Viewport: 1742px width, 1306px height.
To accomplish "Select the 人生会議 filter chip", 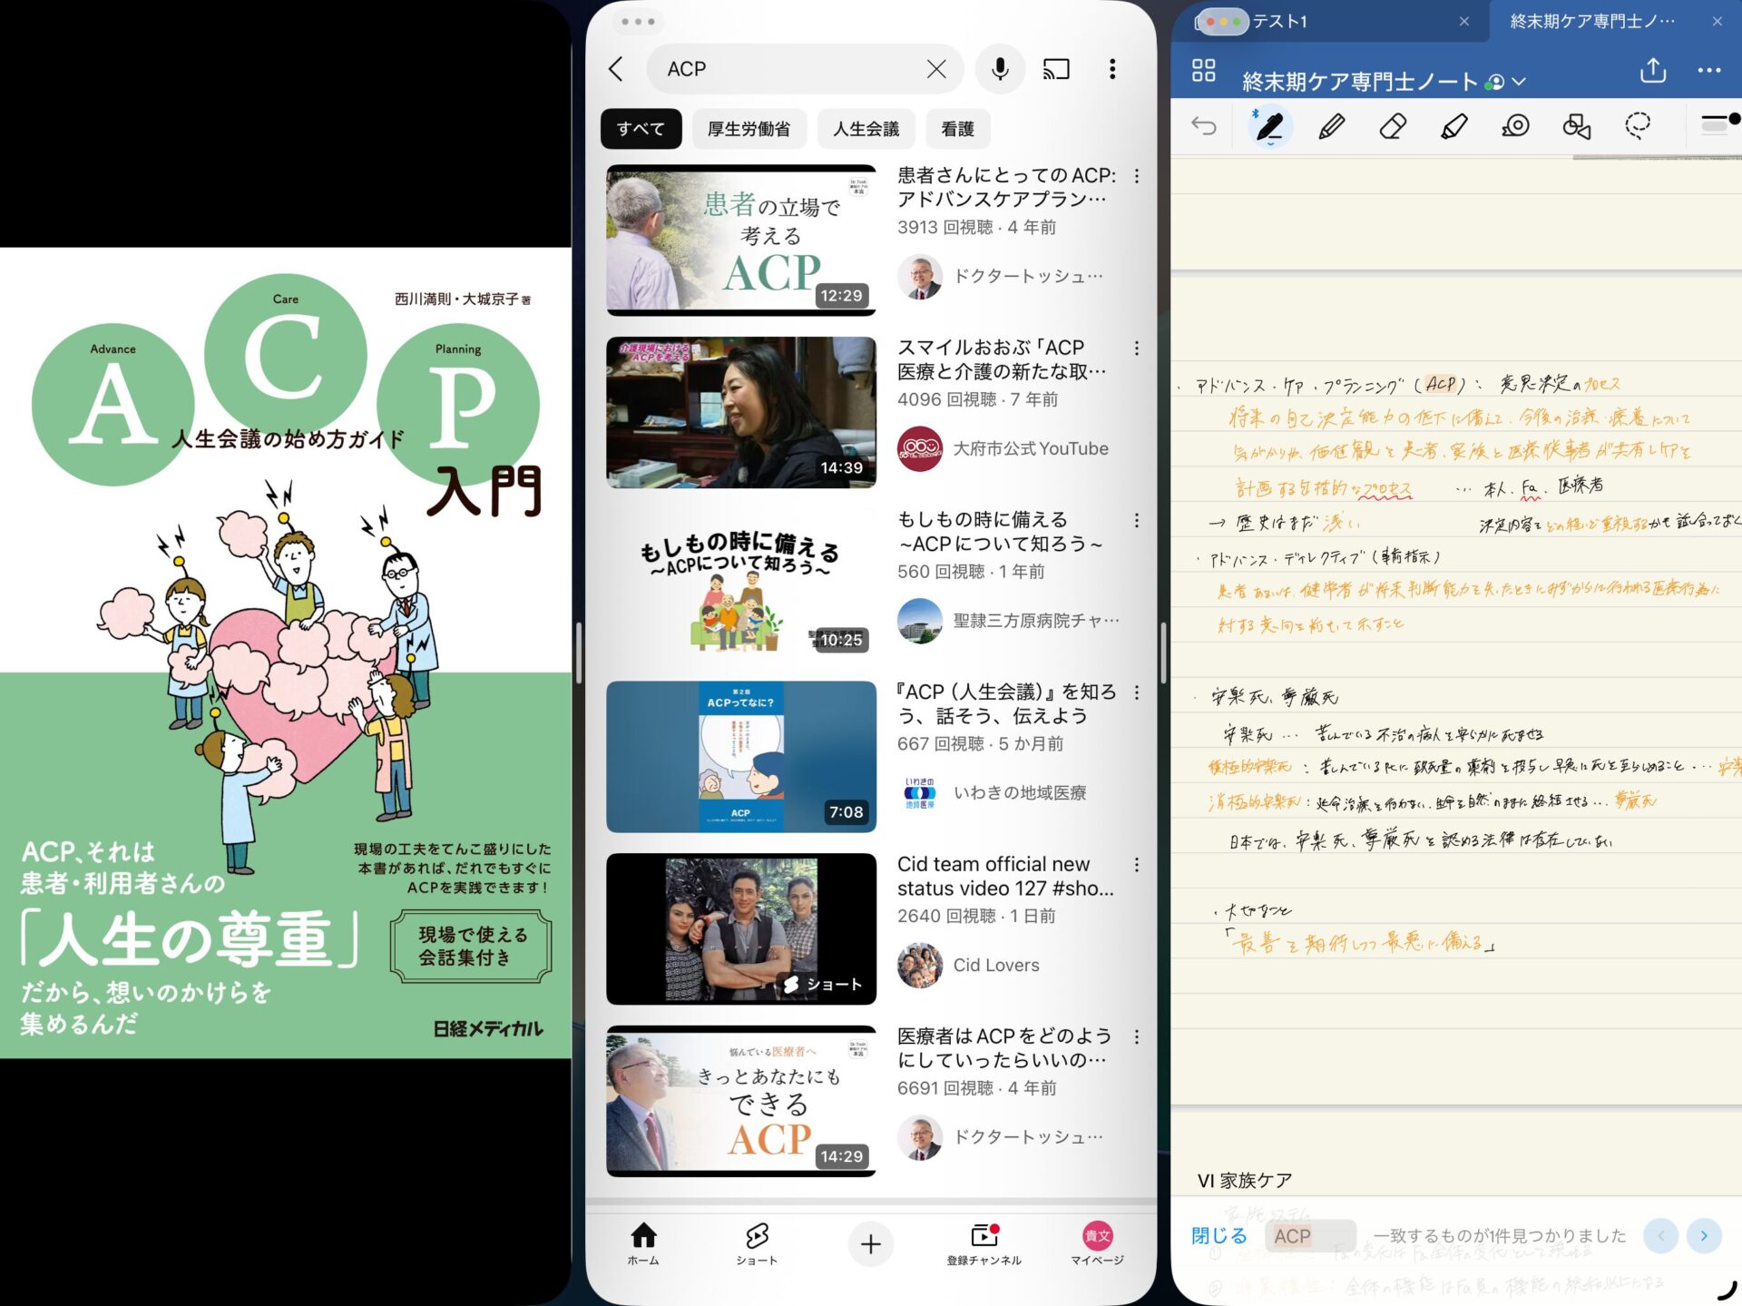I will (x=866, y=129).
